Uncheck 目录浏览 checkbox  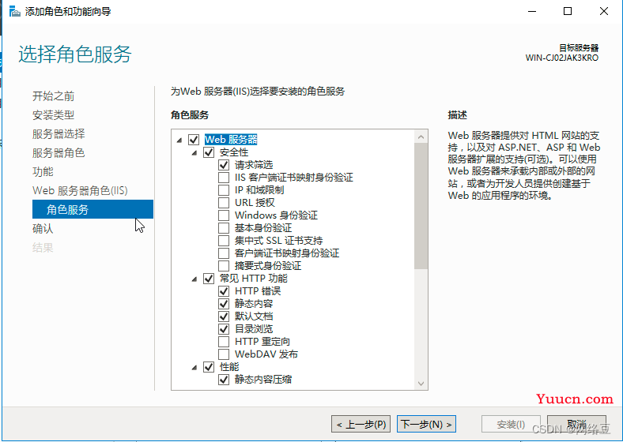(x=224, y=329)
